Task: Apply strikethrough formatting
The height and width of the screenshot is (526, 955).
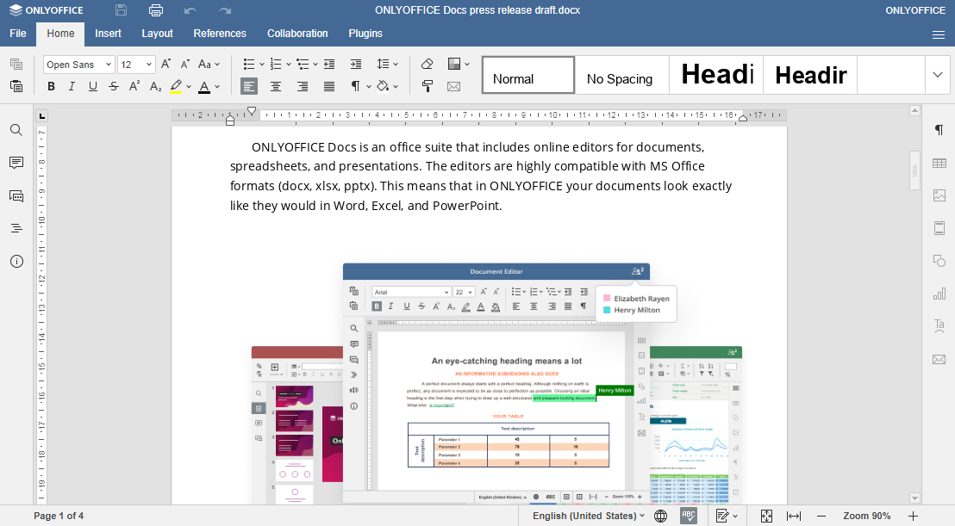Action: (114, 86)
